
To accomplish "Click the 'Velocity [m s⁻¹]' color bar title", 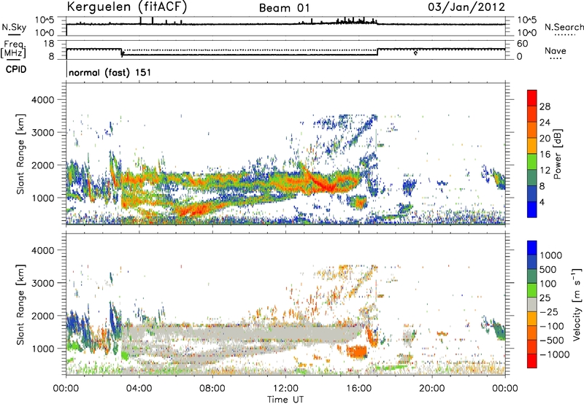I will click(x=577, y=304).
